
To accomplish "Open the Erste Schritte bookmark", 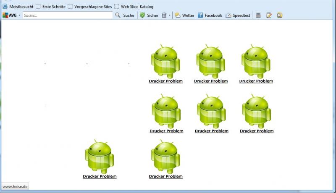I will tap(50, 7).
